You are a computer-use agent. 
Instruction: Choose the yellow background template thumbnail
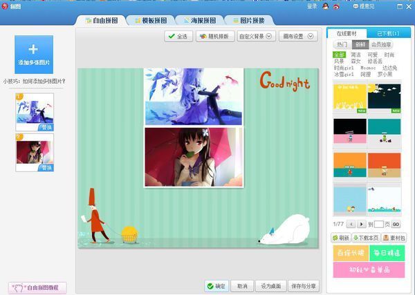coord(349,98)
